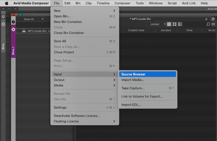Click the bin lock icon beside MP3 Guide Bin
The height and width of the screenshot is (141, 217).
pos(24,31)
